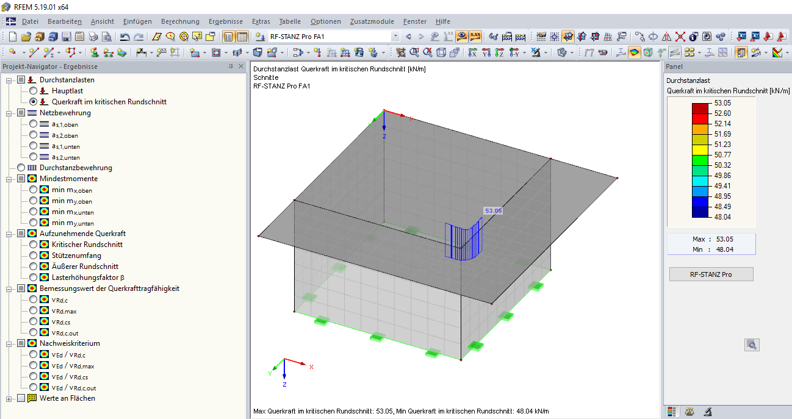Select Stützenumfang radio button
792x419 pixels.
tap(33, 256)
